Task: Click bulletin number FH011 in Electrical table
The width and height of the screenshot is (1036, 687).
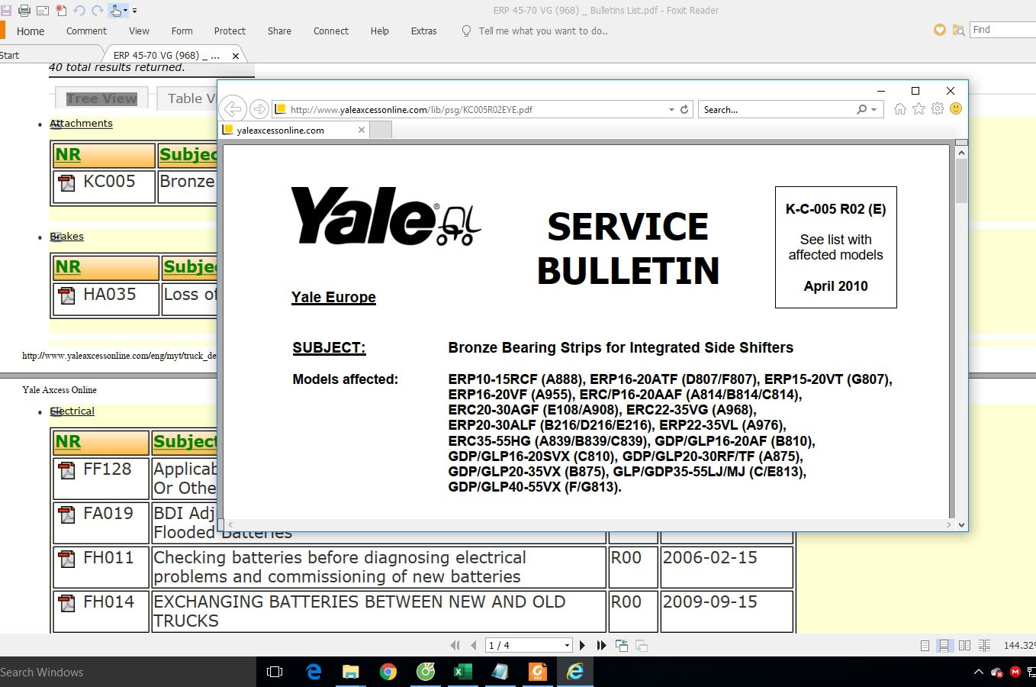Action: 108,558
